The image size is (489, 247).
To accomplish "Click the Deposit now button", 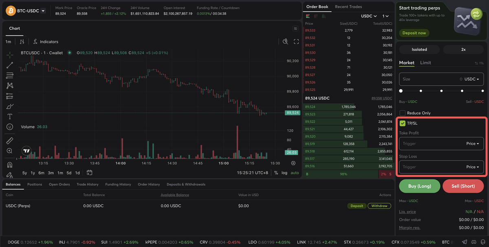I will (x=414, y=33).
